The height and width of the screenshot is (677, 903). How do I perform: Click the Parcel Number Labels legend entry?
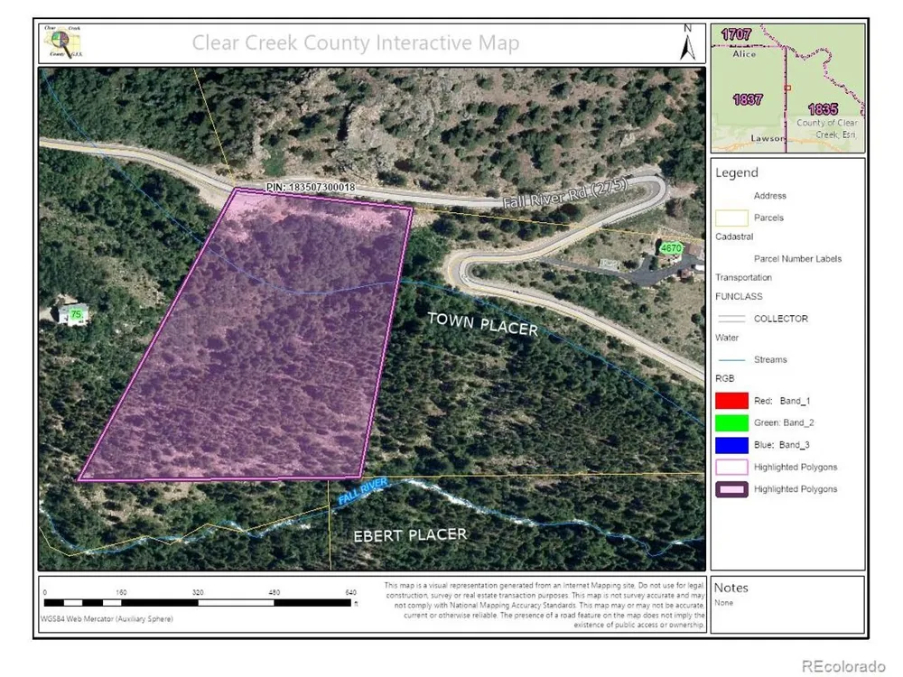(797, 259)
